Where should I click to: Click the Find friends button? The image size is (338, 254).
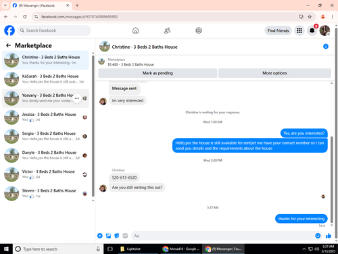pyautogui.click(x=278, y=30)
